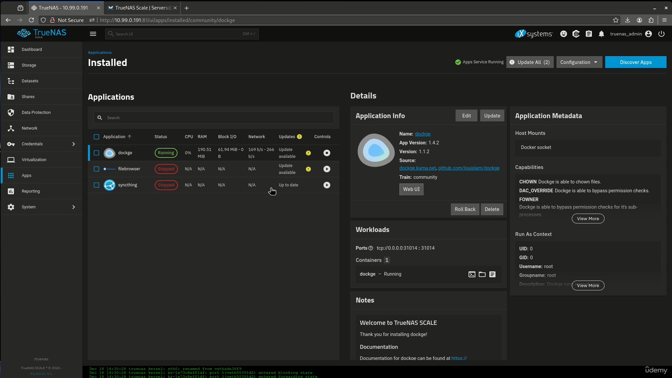Open browser extensions puzzle icon
The image size is (672, 378).
(x=651, y=20)
